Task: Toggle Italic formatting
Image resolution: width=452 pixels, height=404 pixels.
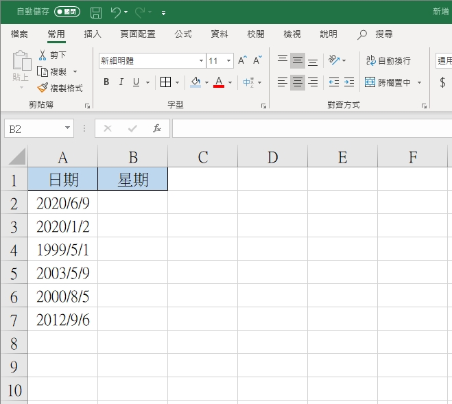Action: tap(121, 82)
